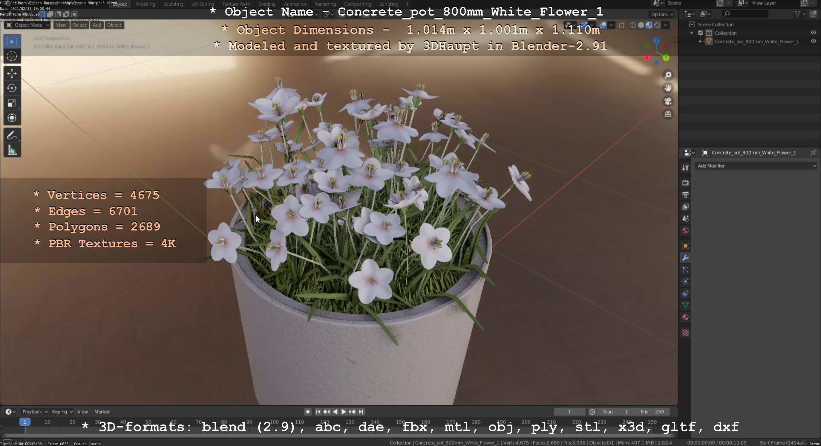Open the Object Data mesh properties tab
Viewport: 821px width, 446px height.
[x=686, y=306]
